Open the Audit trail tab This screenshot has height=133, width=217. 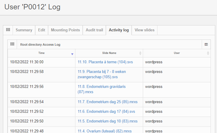click(94, 30)
